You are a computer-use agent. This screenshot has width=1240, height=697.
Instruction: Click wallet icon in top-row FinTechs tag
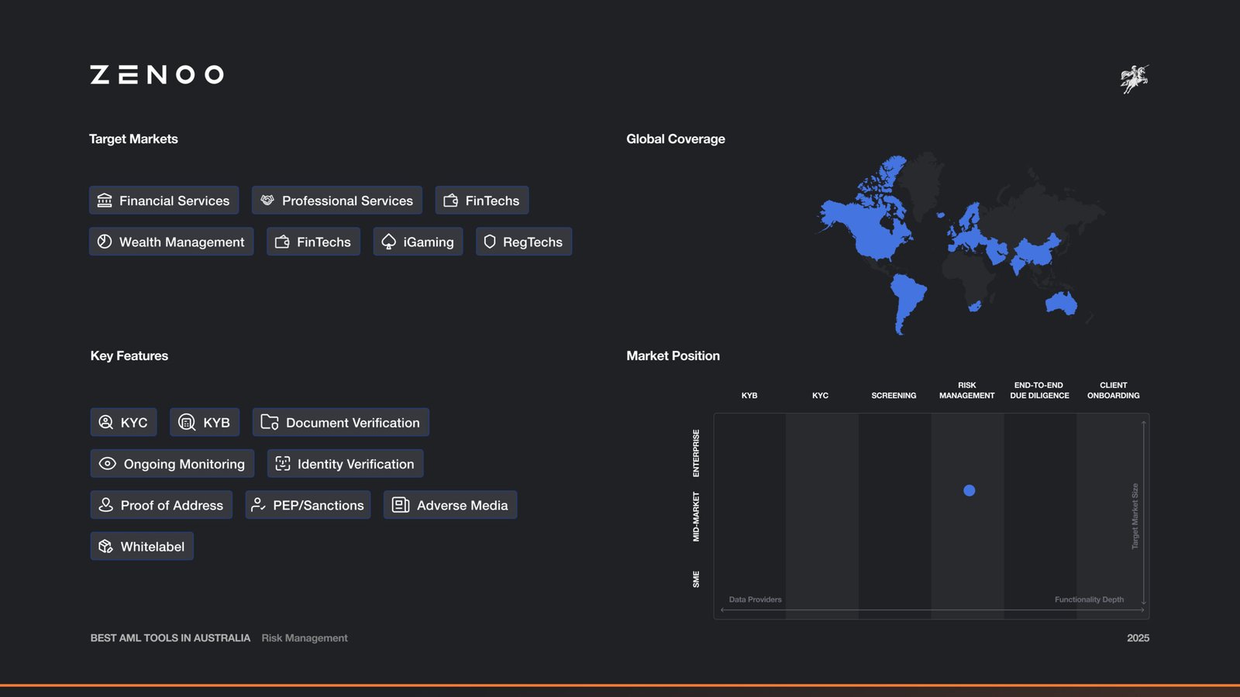click(x=450, y=201)
